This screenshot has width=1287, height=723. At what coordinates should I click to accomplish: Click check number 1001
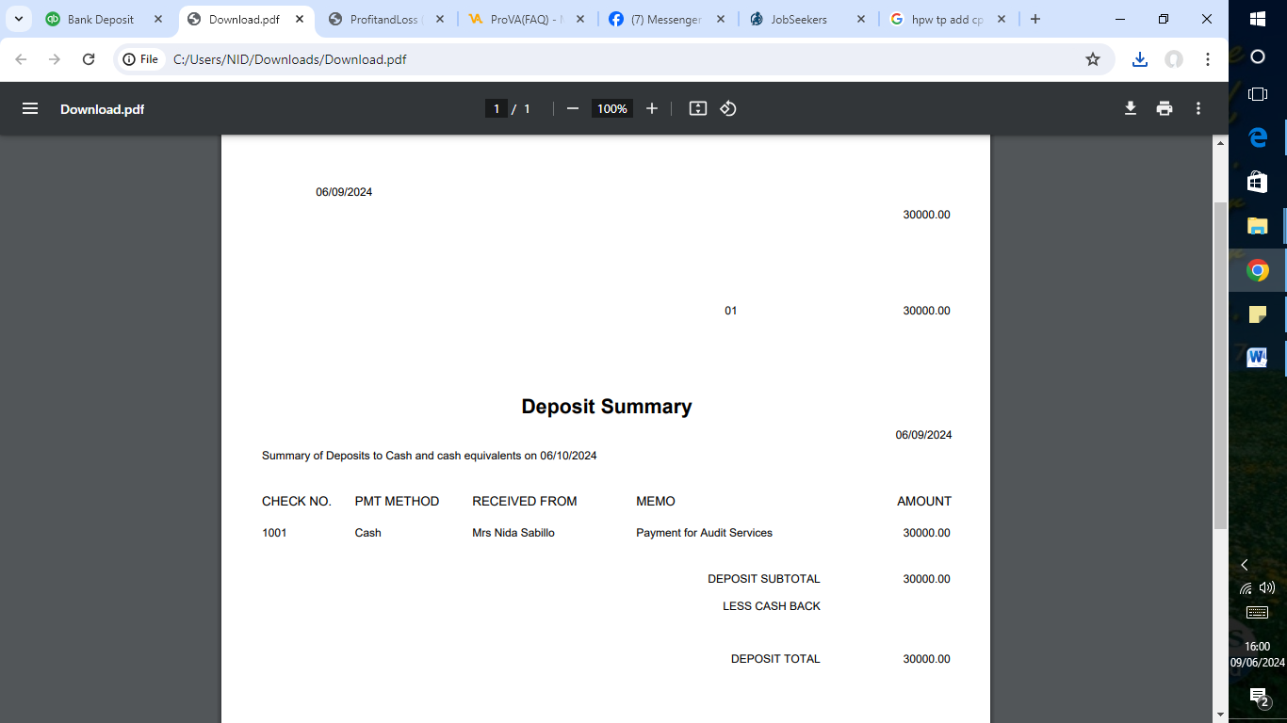[274, 533]
